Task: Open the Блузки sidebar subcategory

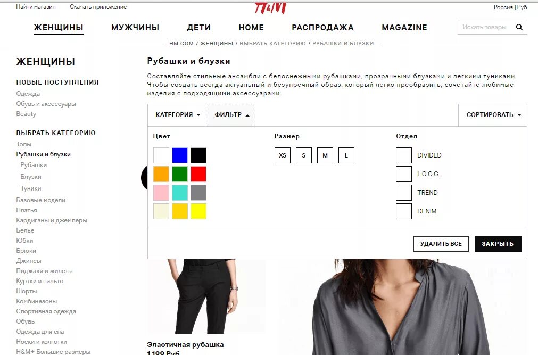Action: point(31,177)
